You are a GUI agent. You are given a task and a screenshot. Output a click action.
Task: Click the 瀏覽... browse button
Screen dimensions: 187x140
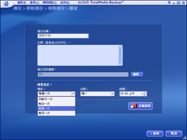click(137, 75)
